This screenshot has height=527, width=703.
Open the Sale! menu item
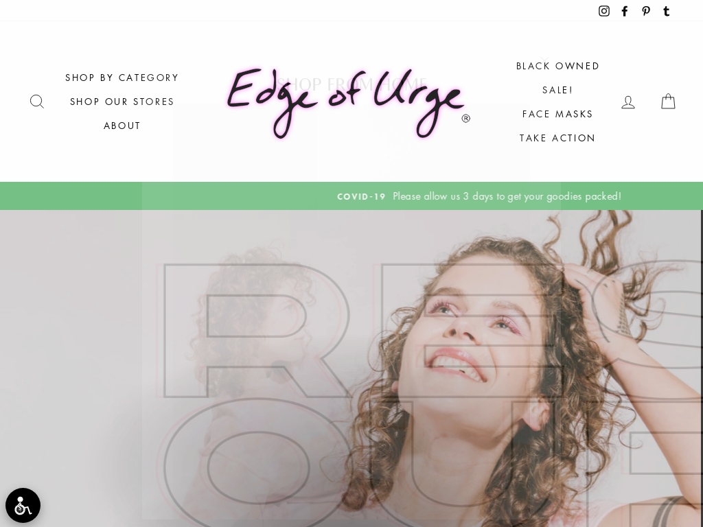[557, 90]
